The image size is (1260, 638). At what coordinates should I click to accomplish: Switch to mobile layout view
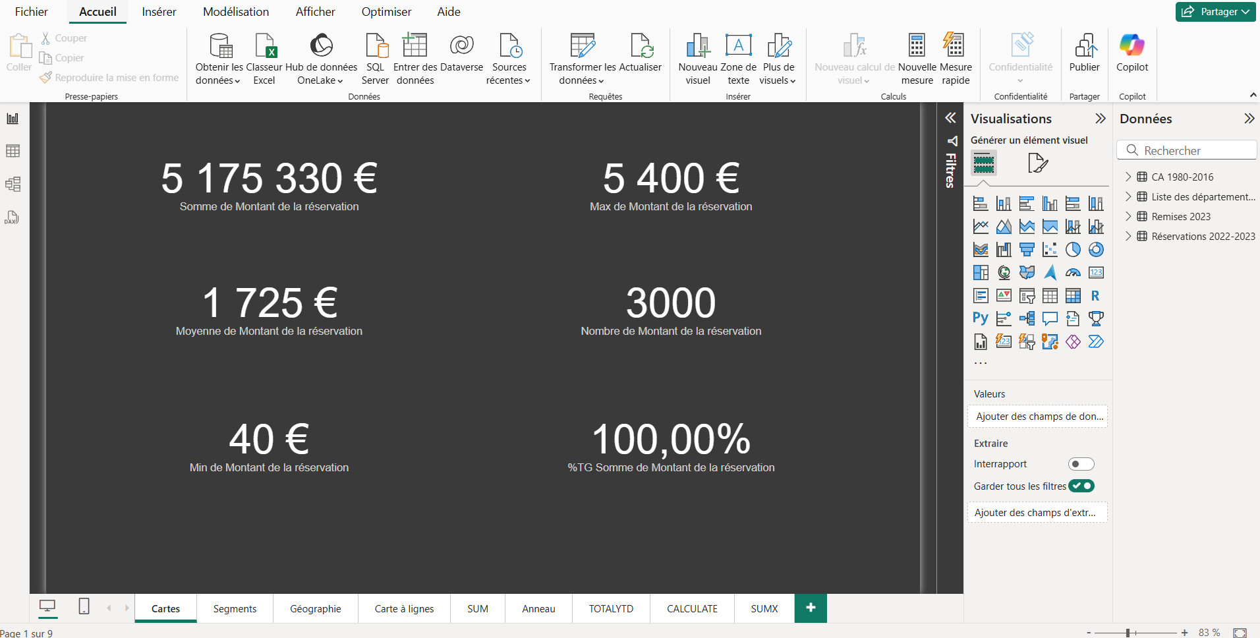[x=84, y=606]
